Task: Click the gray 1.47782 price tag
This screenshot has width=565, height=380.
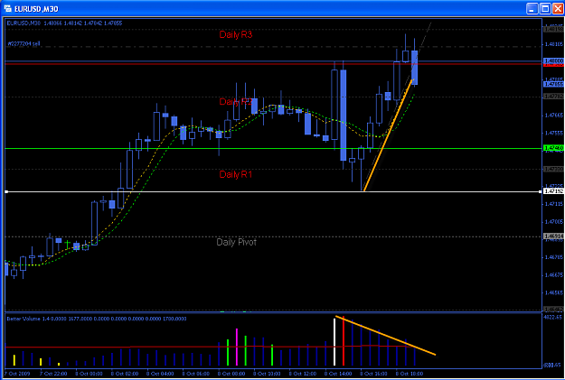Action: [553, 97]
